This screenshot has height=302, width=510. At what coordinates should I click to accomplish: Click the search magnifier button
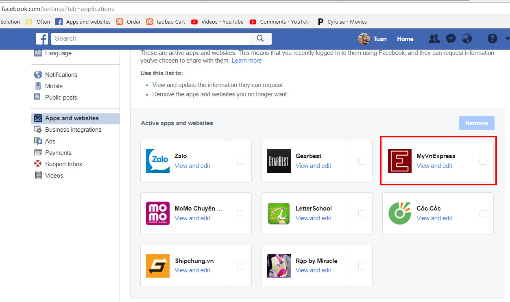tap(260, 39)
